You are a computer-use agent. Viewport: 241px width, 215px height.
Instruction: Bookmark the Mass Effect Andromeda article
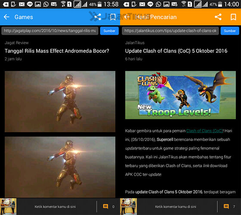pos(113,17)
